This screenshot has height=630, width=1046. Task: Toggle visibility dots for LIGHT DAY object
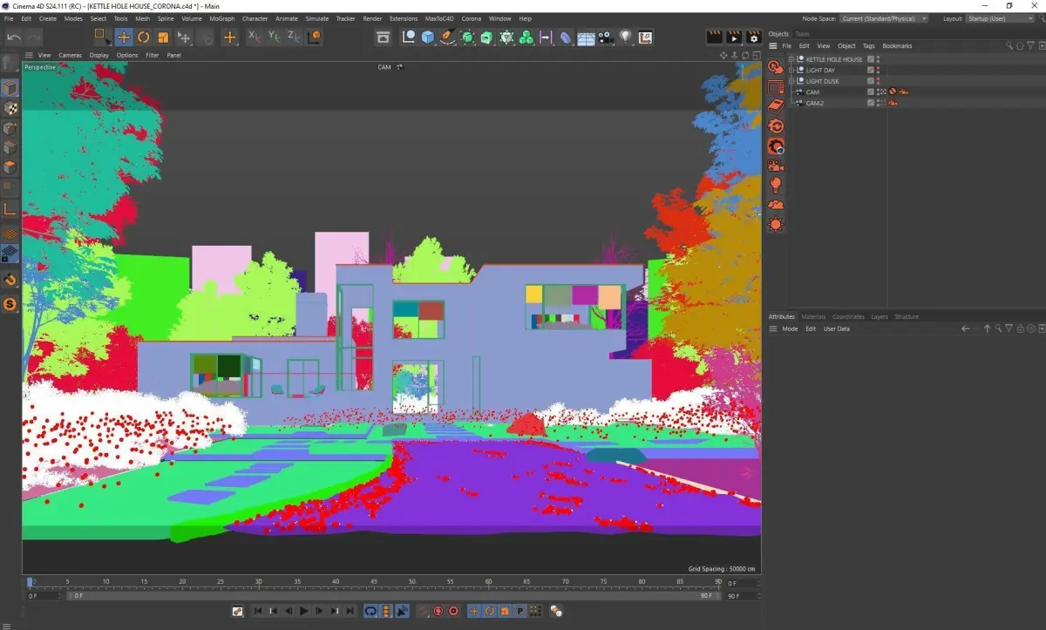tap(878, 71)
